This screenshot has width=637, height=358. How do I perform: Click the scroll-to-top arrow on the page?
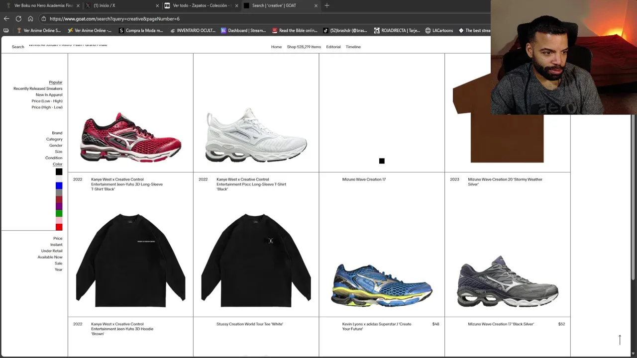(620, 340)
